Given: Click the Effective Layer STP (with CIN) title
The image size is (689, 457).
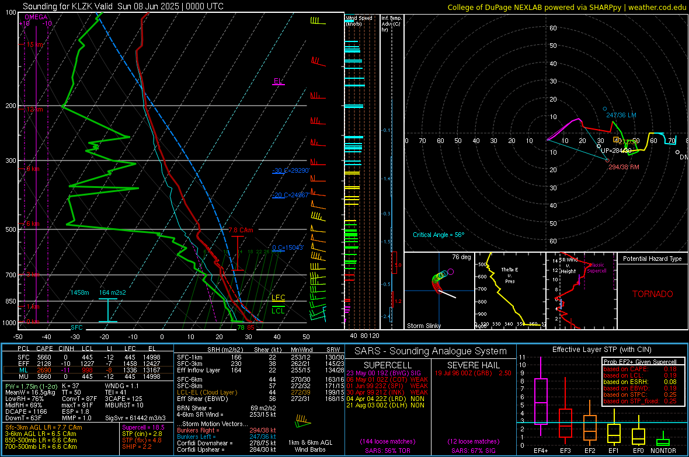Looking at the screenshot, I should pos(601,350).
